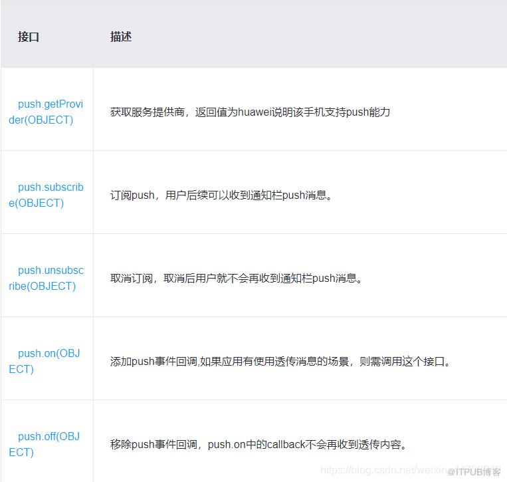Click description 移除push事件回调，push.on中的callback
This screenshot has height=482, width=507.
click(x=258, y=444)
